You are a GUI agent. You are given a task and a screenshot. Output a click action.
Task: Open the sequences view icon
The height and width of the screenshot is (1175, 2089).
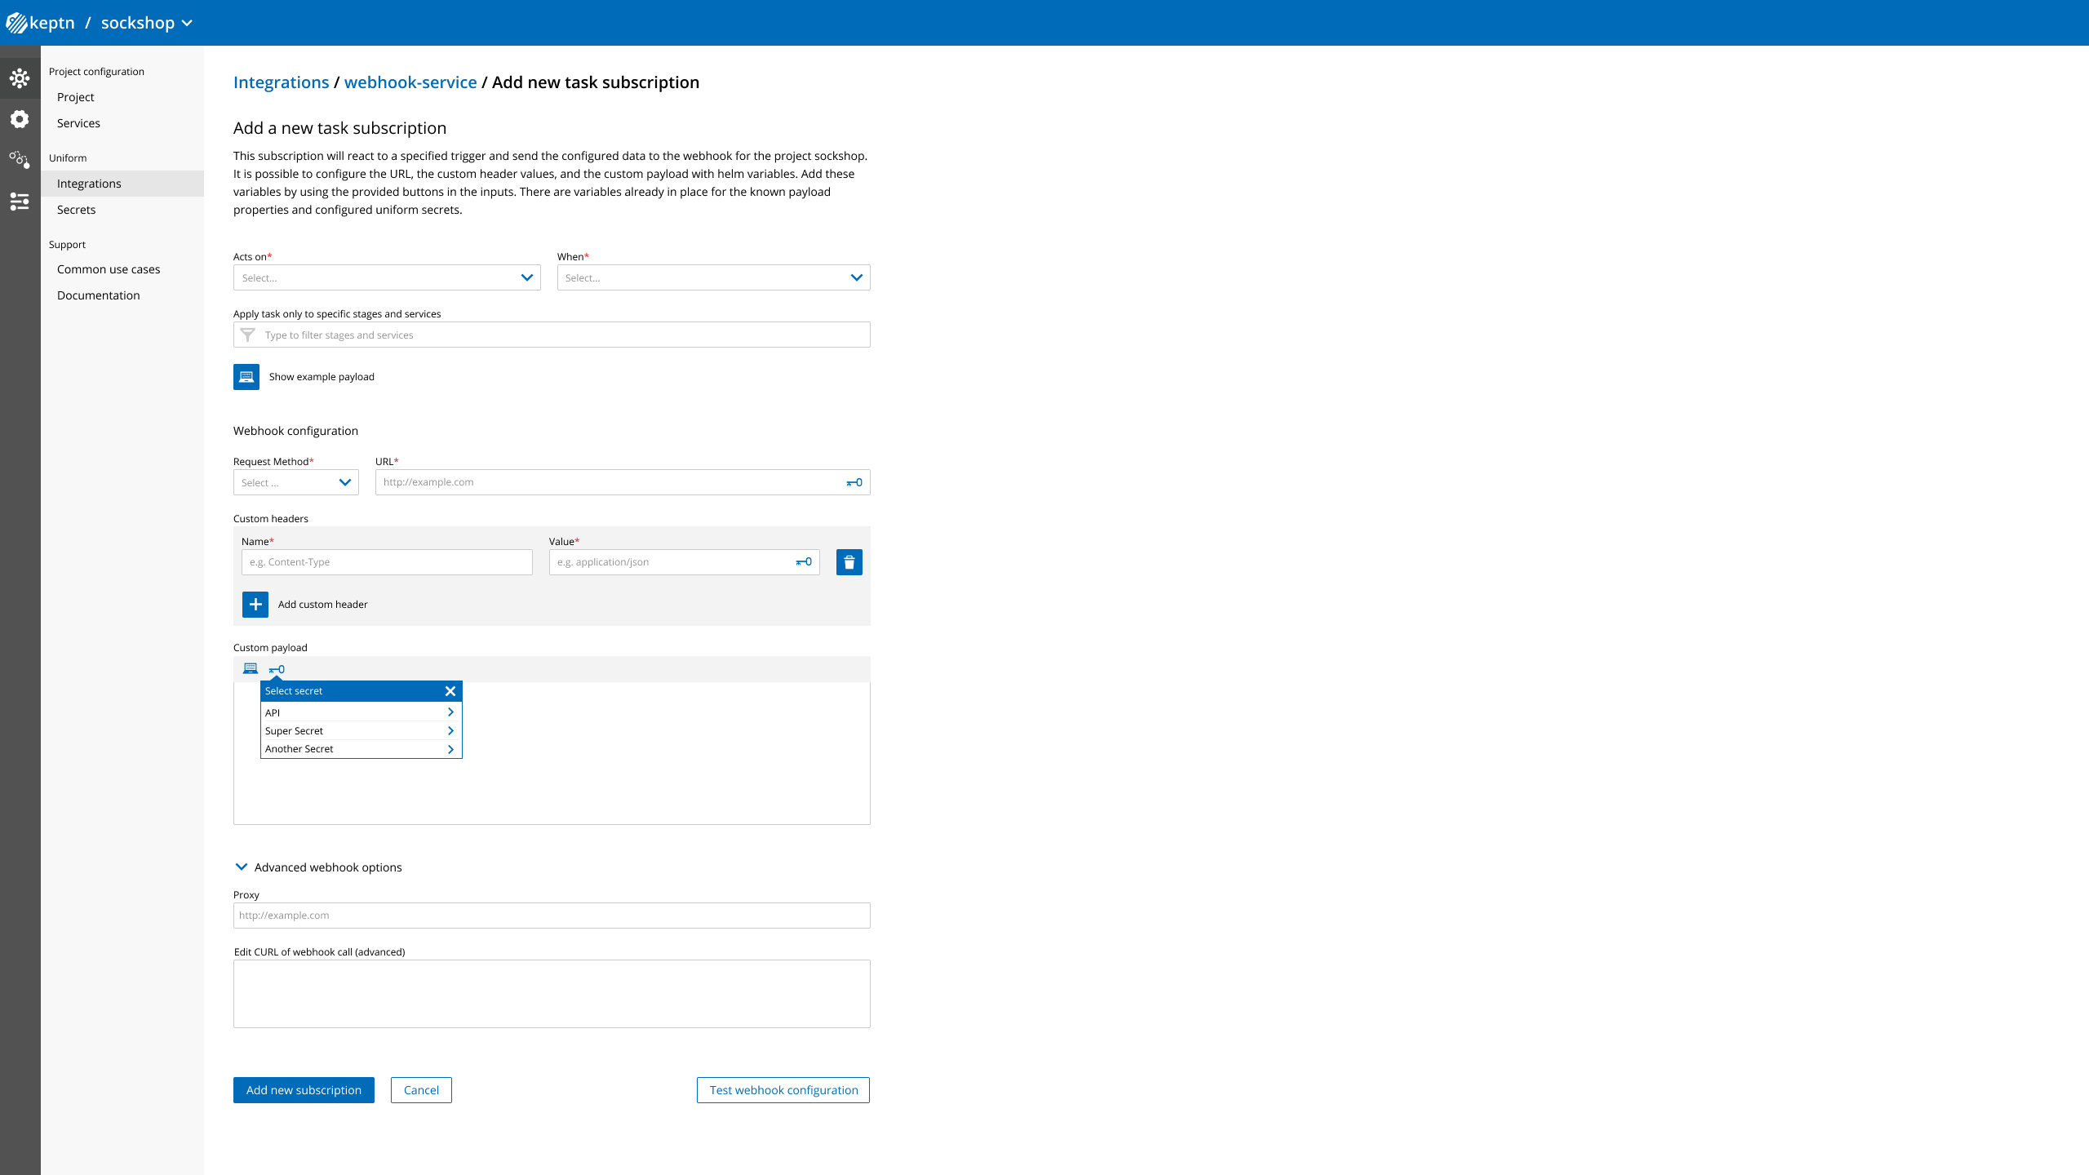[x=20, y=160]
